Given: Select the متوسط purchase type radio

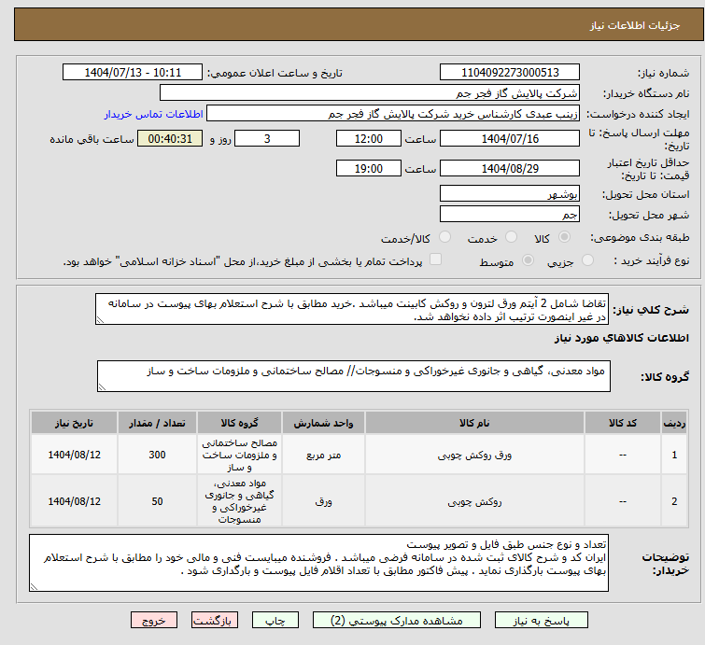Looking at the screenshot, I should [528, 260].
